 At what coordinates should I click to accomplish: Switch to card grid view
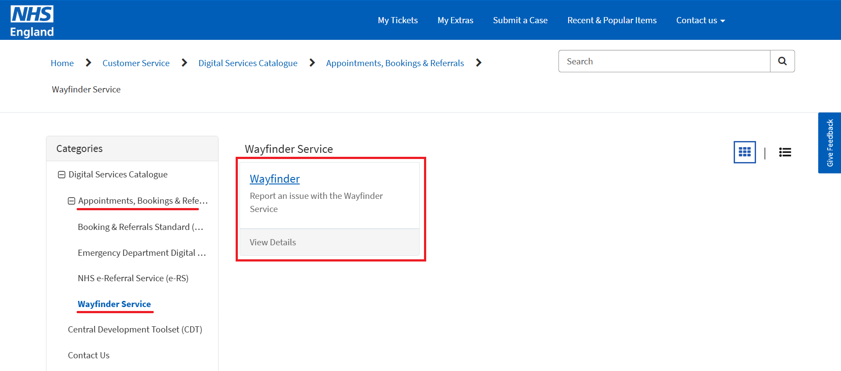(745, 152)
